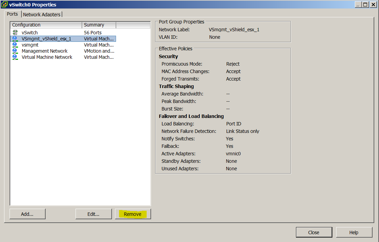
Task: Maximize the vSwitch0 Properties window
Action: click(365, 5)
